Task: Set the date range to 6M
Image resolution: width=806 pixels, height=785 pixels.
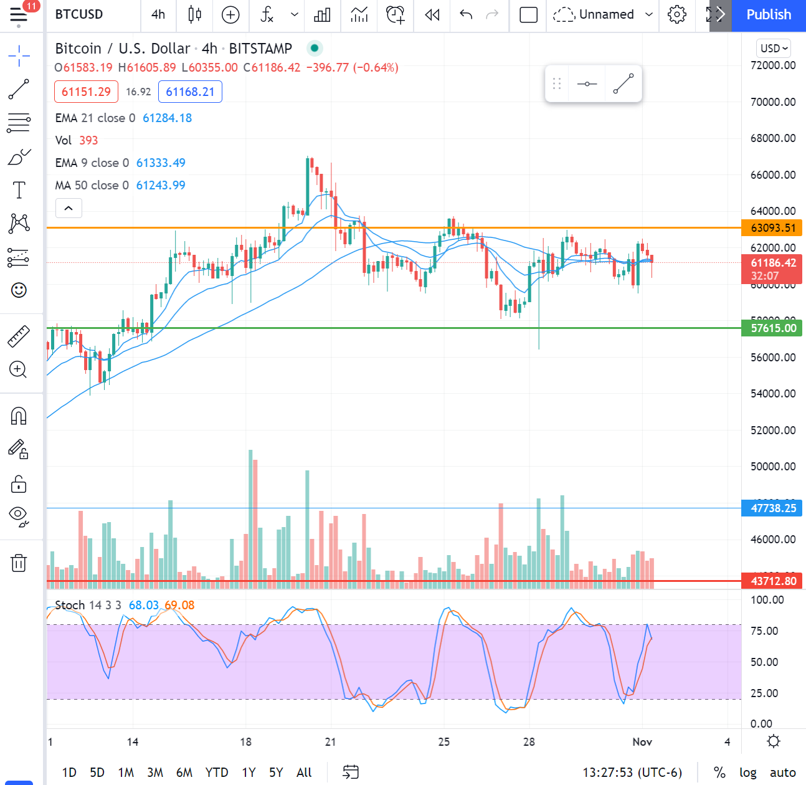Action: 184,773
